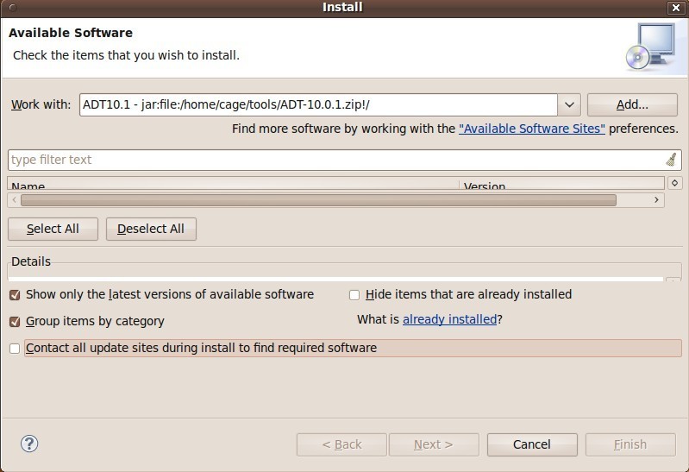This screenshot has width=689, height=472.
Task: Click the scrollbar right arrow
Action: point(656,200)
